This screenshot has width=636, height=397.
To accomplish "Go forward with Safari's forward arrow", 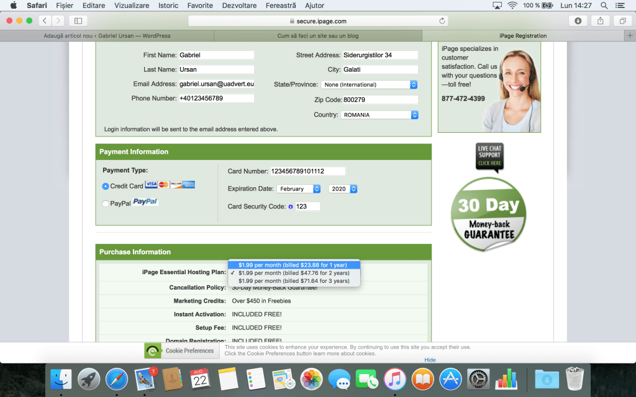I will 58,20.
